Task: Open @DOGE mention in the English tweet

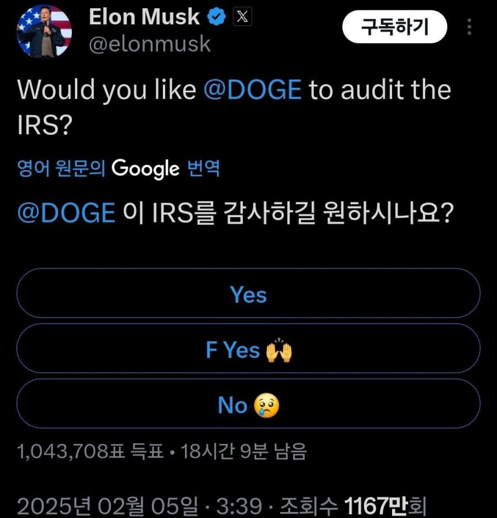Action: click(253, 90)
